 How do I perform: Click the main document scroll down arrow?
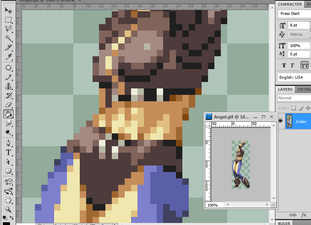pos(272,220)
